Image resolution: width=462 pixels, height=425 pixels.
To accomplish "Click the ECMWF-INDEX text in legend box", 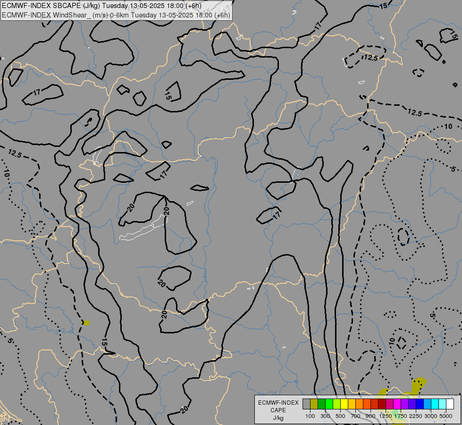I will pyautogui.click(x=278, y=403).
